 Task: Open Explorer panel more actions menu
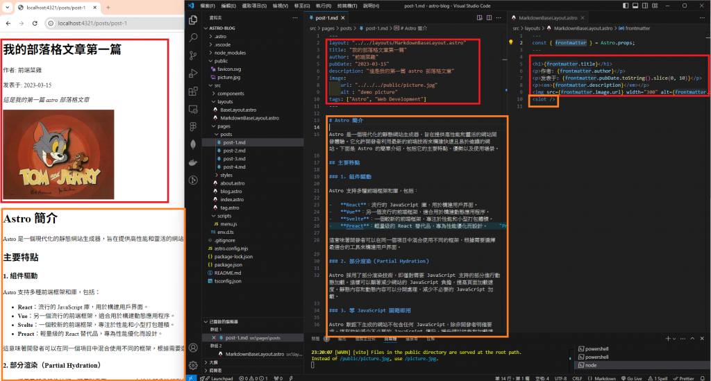click(x=295, y=17)
